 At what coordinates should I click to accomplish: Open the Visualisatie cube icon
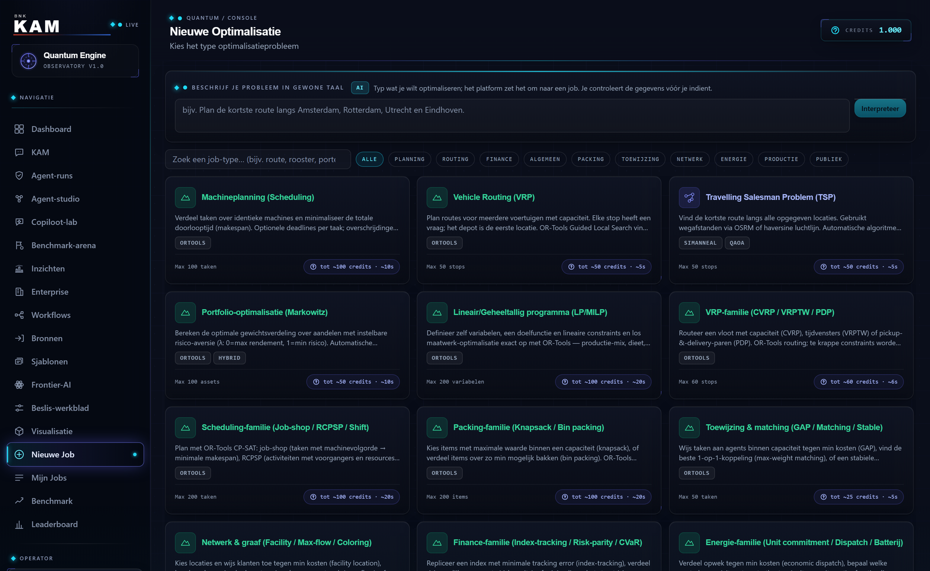19,431
